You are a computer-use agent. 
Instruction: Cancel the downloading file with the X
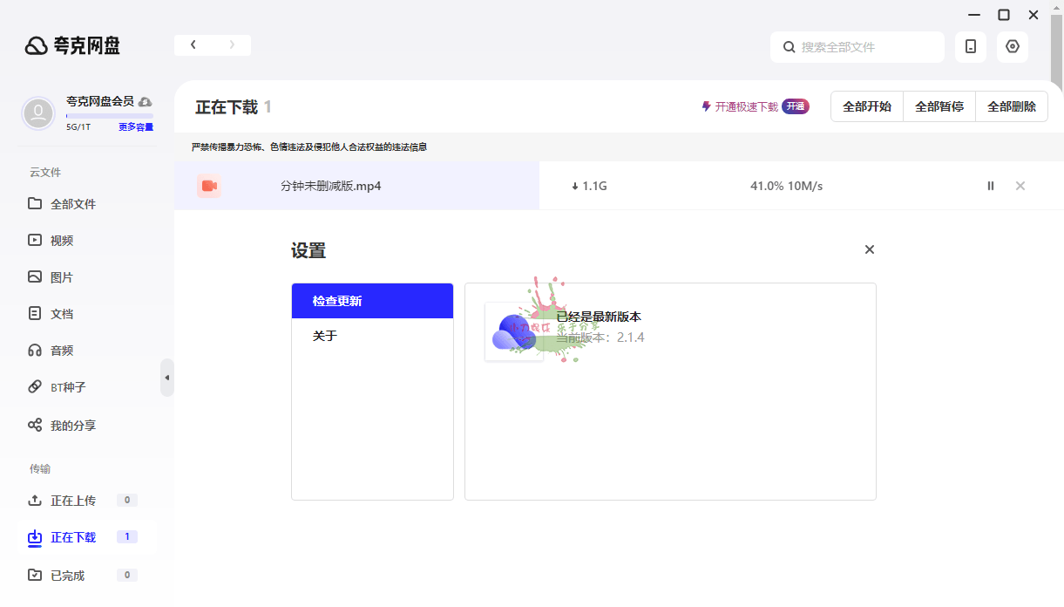[x=1020, y=186]
